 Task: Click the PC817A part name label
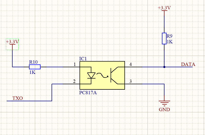[x=88, y=92]
